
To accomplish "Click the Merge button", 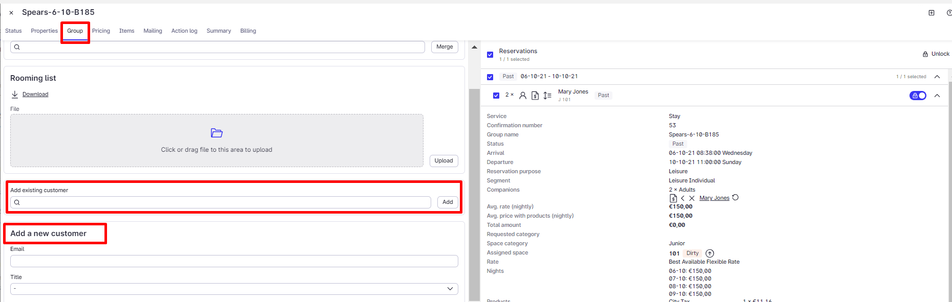I will click(445, 47).
